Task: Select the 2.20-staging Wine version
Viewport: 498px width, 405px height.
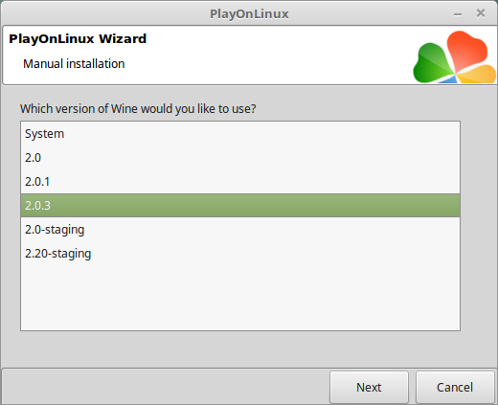Action: coord(240,254)
